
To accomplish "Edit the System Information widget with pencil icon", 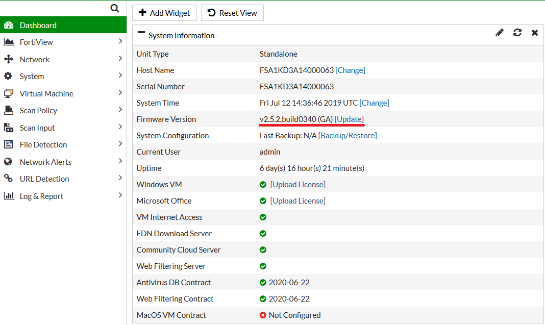I will (x=500, y=33).
